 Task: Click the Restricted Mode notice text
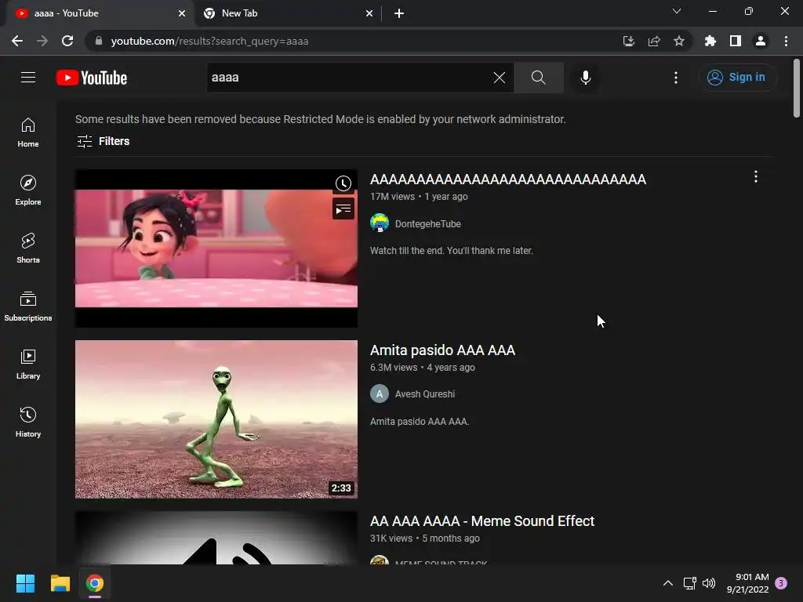click(321, 119)
